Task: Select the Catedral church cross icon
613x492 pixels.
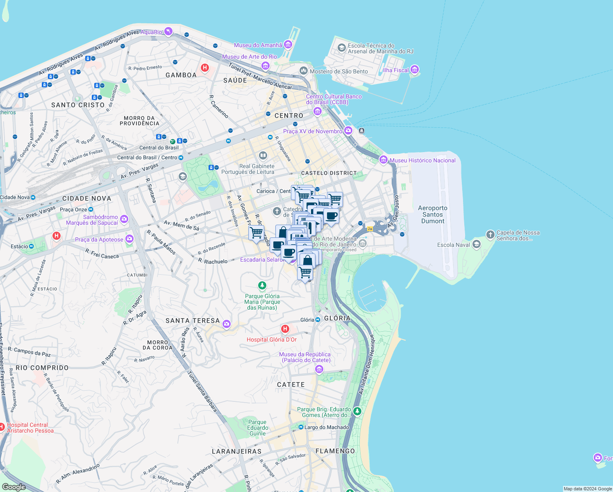Action: click(x=277, y=212)
